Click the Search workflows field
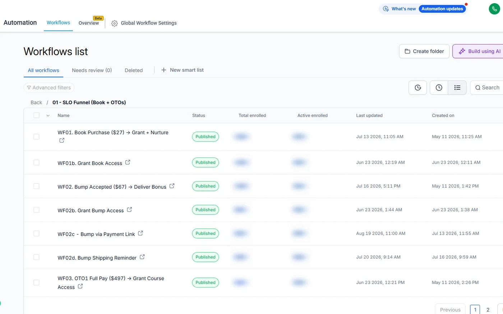This screenshot has width=503, height=314. (x=487, y=88)
